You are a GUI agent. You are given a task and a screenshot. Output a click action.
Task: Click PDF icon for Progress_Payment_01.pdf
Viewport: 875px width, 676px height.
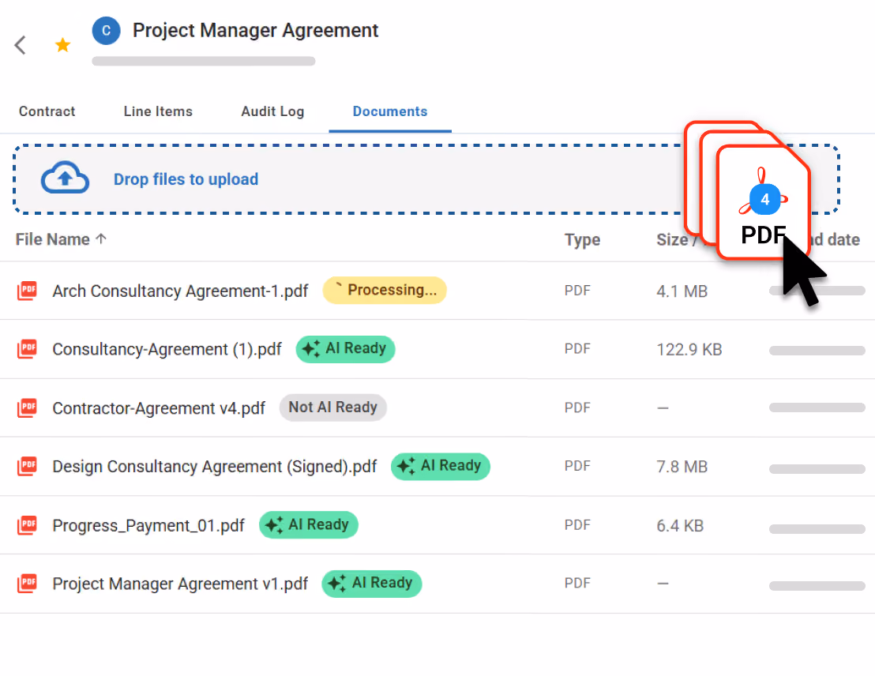[x=27, y=525]
